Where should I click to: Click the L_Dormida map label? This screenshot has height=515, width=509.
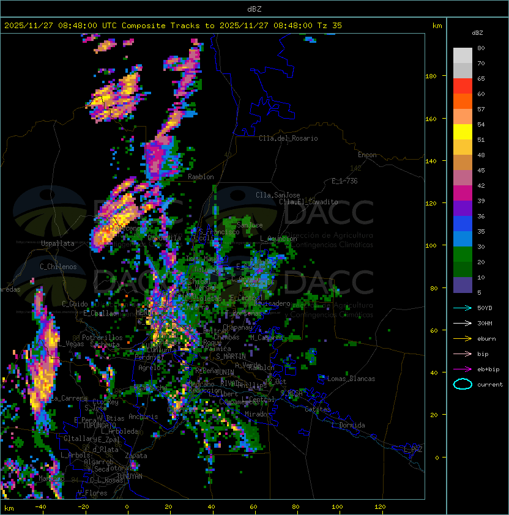[x=348, y=425]
